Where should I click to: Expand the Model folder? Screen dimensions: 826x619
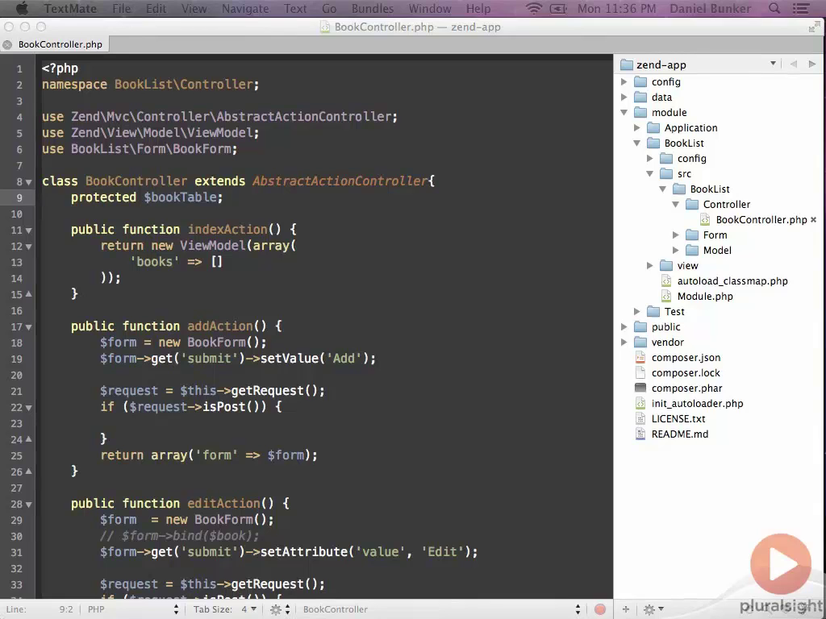pos(675,250)
